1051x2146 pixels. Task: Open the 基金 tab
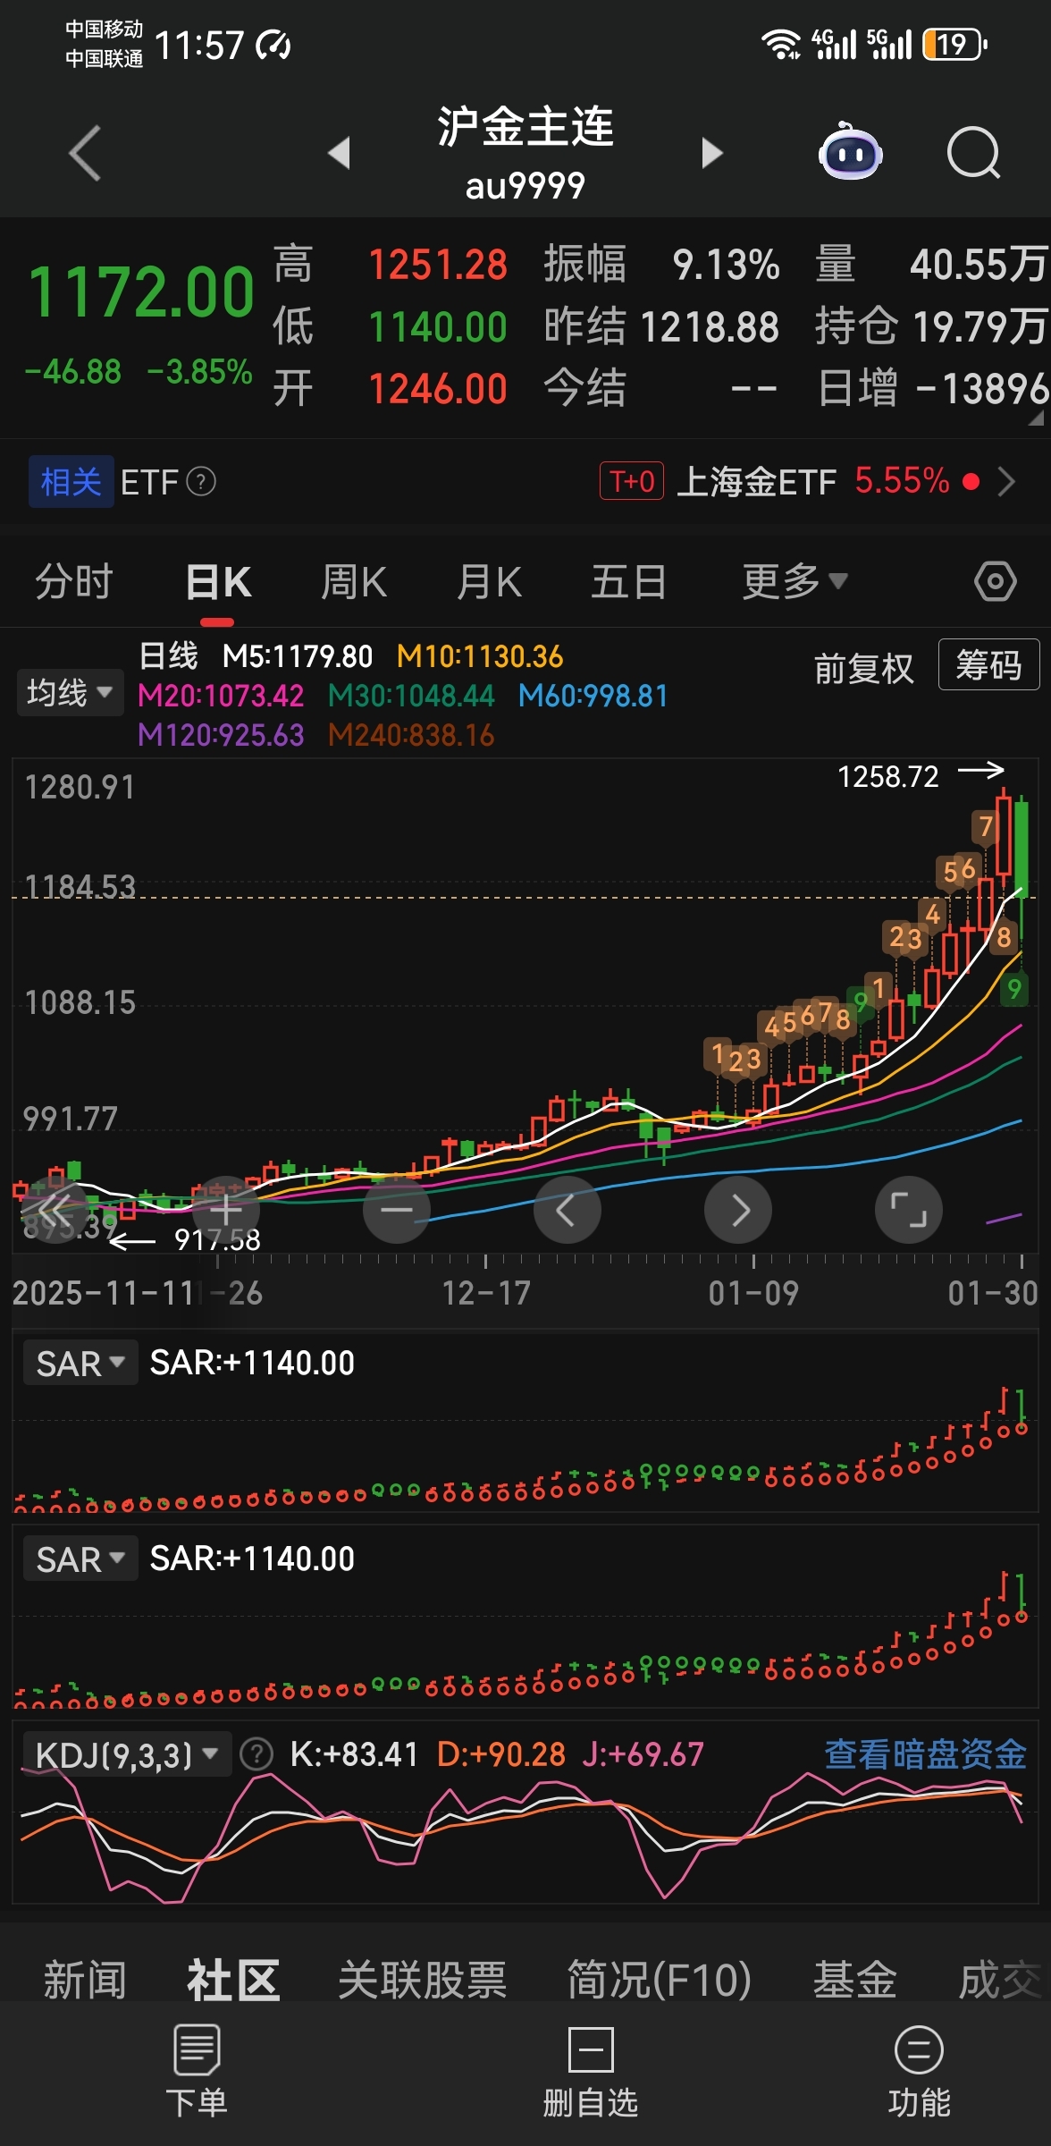coord(854,1980)
